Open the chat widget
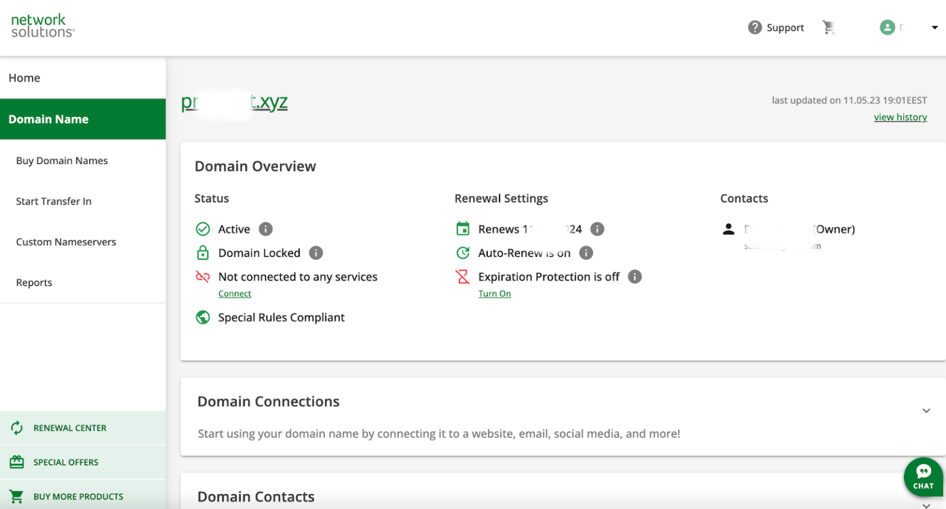The image size is (946, 509). 923,476
